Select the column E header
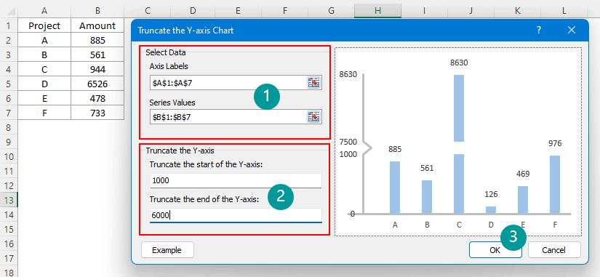This screenshot has width=600, height=277. point(238,11)
